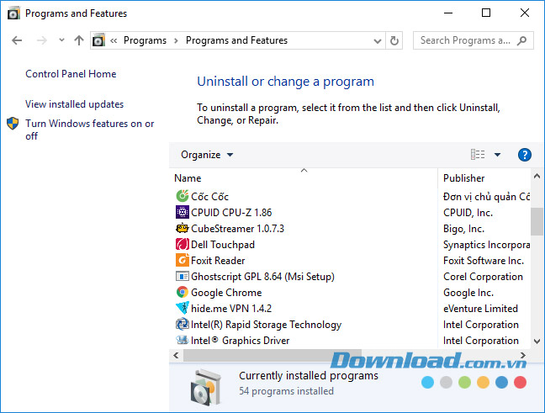The height and width of the screenshot is (413, 545).
Task: Open the Control Panel Home link
Action: pyautogui.click(x=71, y=74)
